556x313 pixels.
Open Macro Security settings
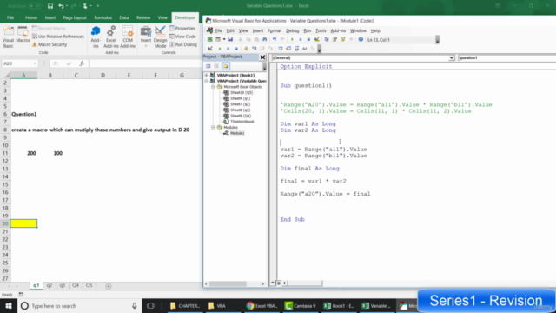[x=50, y=44]
